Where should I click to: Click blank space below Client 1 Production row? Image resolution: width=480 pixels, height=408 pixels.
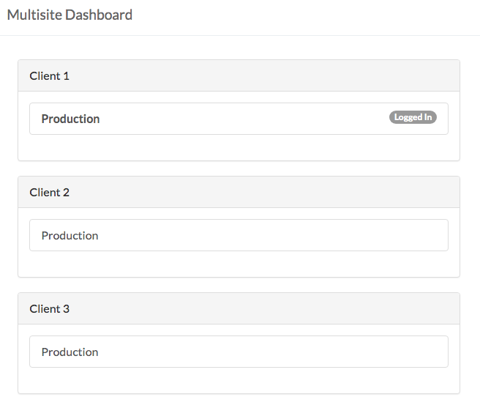239,147
